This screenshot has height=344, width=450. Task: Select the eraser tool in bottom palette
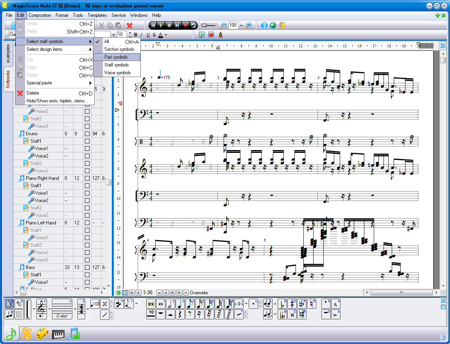[x=18, y=304]
